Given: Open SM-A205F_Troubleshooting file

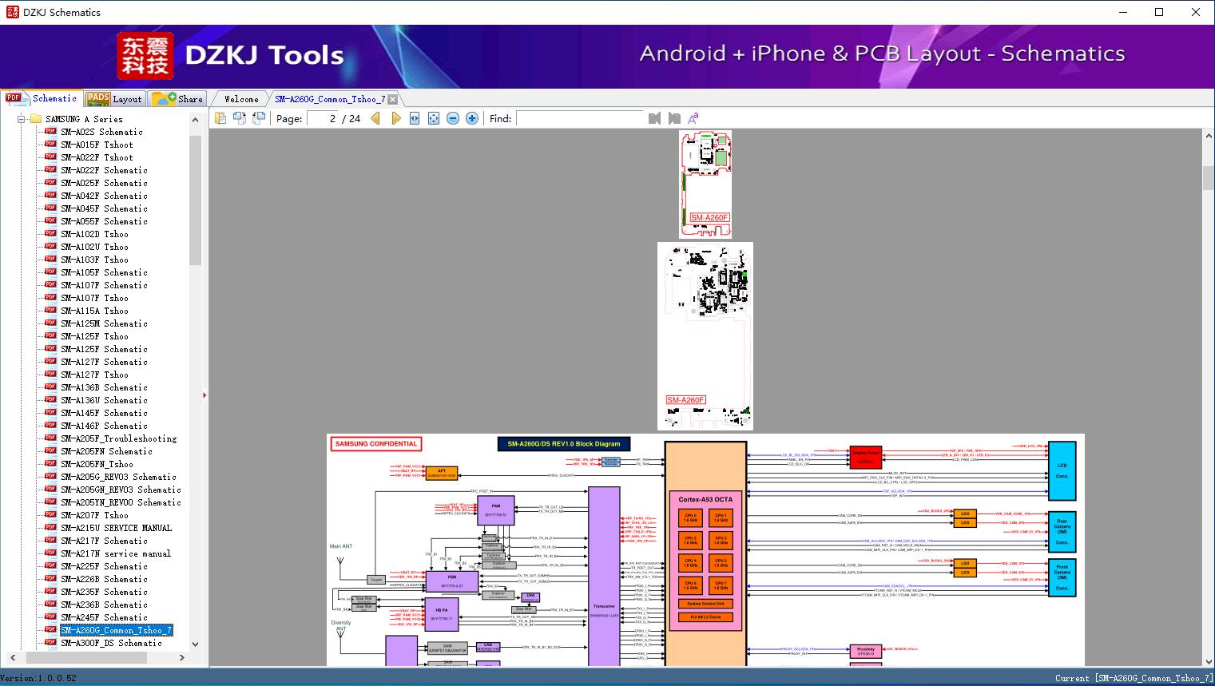Looking at the screenshot, I should (x=118, y=438).
